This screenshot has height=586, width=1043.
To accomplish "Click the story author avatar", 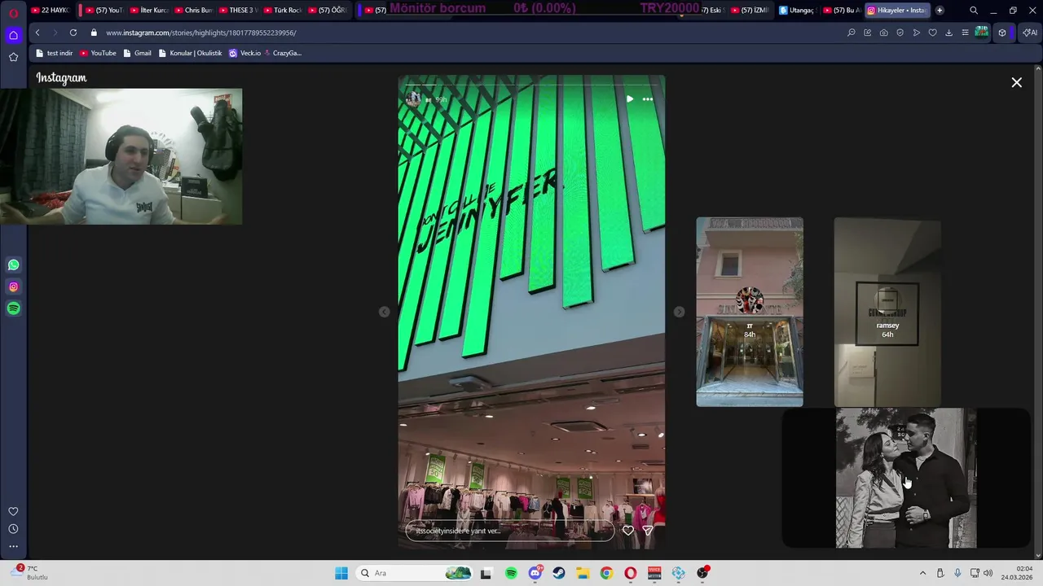I will (414, 99).
